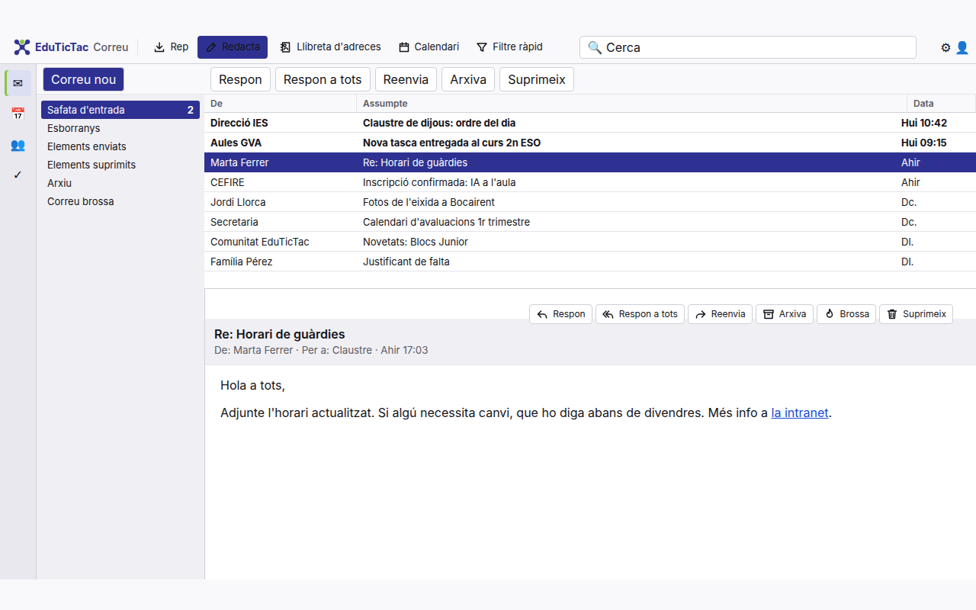Open the user account icon

pyautogui.click(x=962, y=47)
